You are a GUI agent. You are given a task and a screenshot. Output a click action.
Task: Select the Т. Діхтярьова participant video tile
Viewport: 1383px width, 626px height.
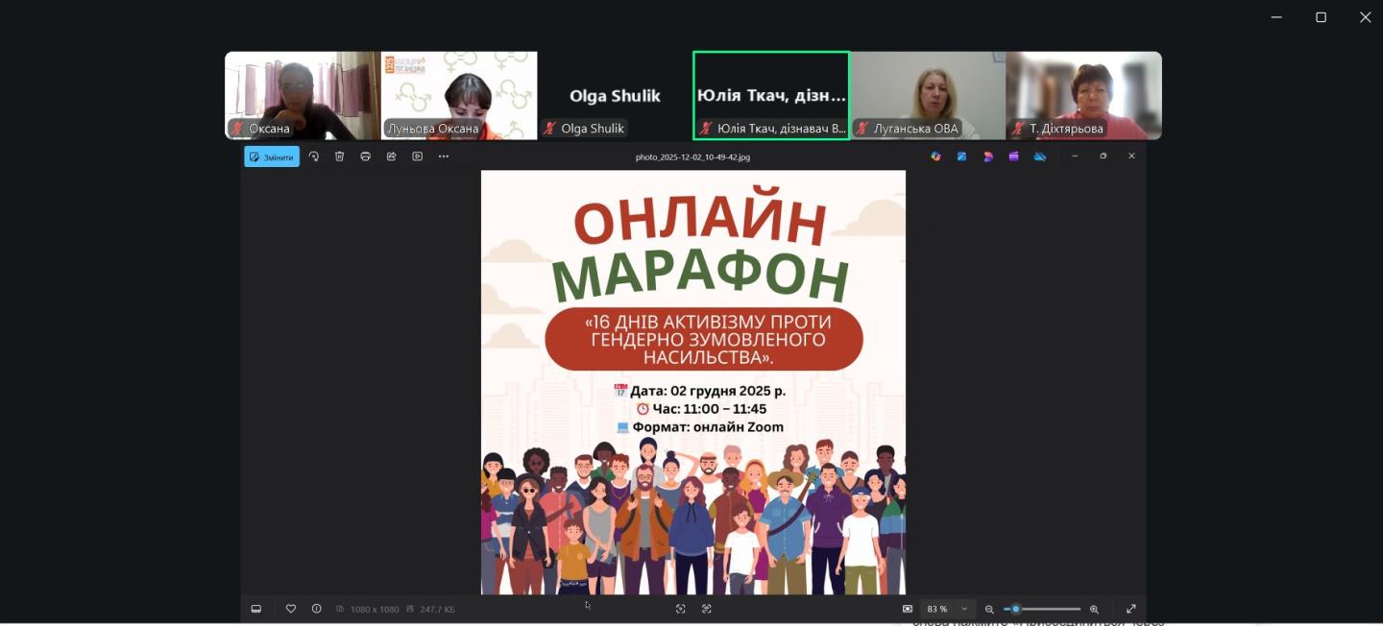pyautogui.click(x=1084, y=96)
